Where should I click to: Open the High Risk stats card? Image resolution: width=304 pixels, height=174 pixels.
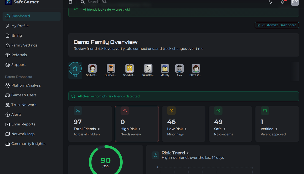pos(137,124)
